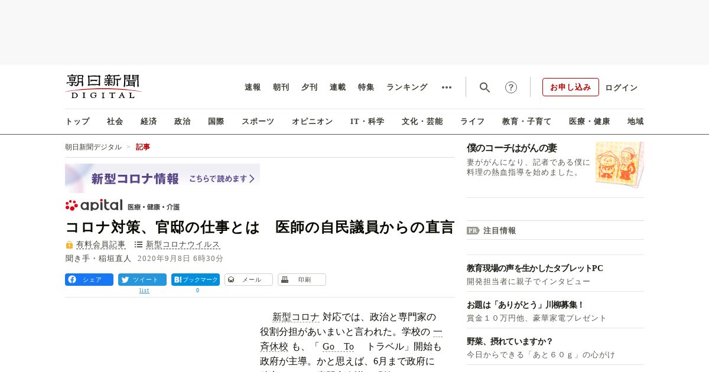
Task: Click the cartoon couple thumbnail image
Action: click(x=620, y=165)
